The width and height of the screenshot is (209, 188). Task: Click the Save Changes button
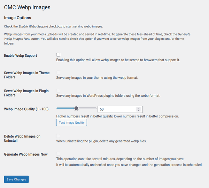(x=16, y=179)
